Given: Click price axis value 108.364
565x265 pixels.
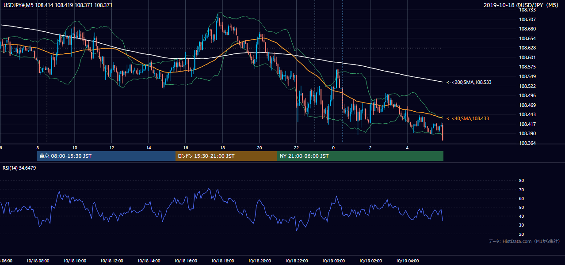Looking at the screenshot, I should tap(527, 143).
